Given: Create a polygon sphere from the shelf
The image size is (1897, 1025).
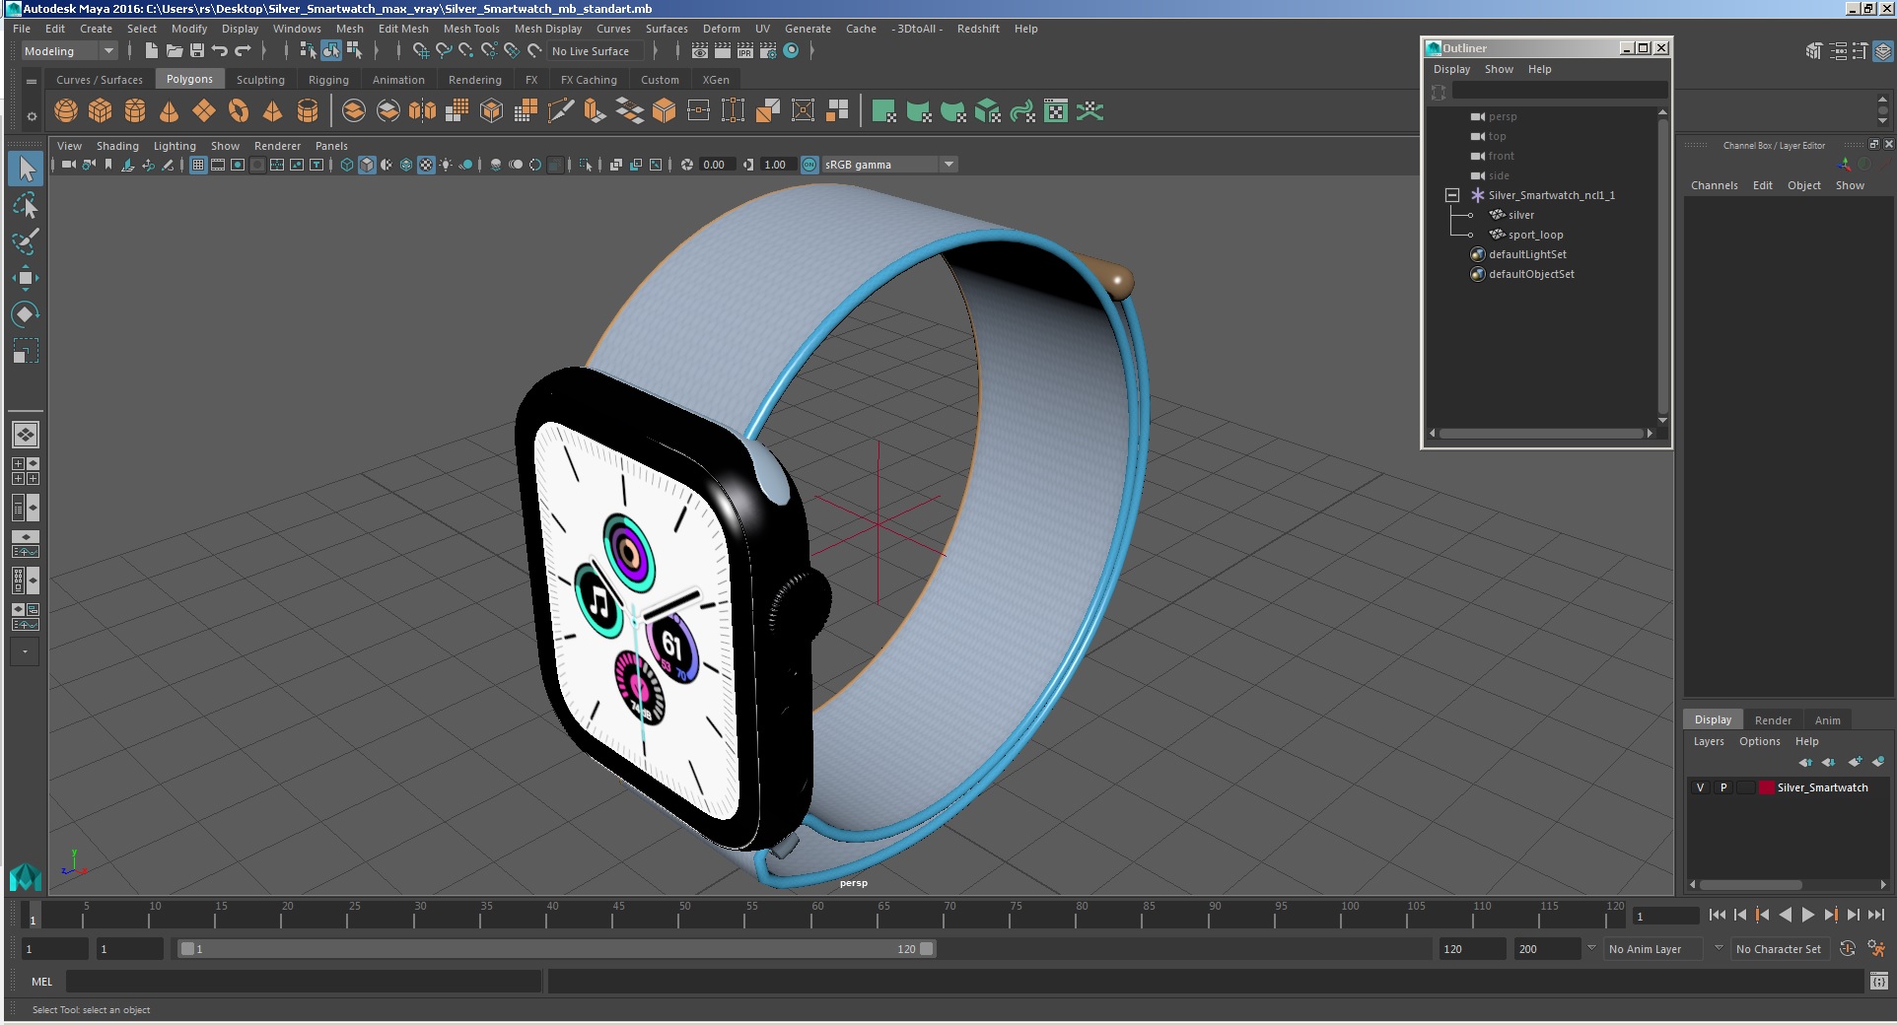Looking at the screenshot, I should 66,111.
